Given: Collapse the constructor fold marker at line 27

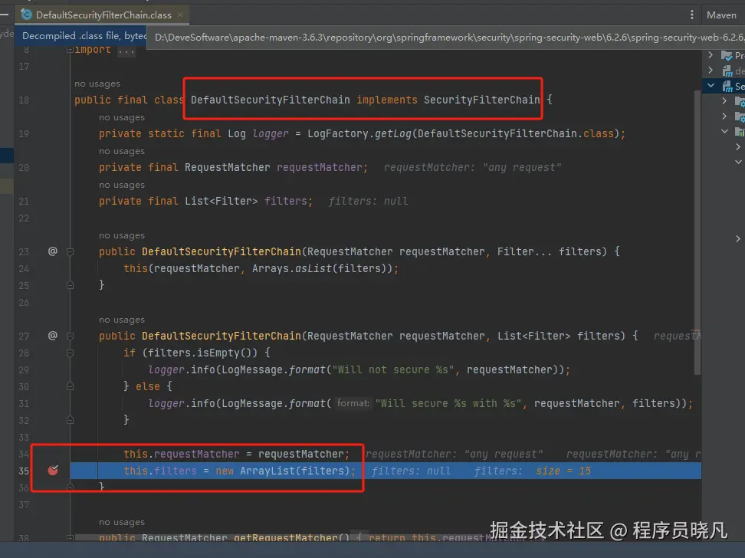Looking at the screenshot, I should click(x=70, y=336).
